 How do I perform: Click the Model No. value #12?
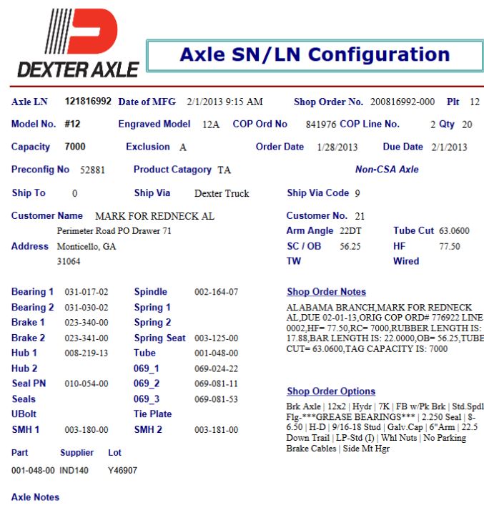coord(72,124)
